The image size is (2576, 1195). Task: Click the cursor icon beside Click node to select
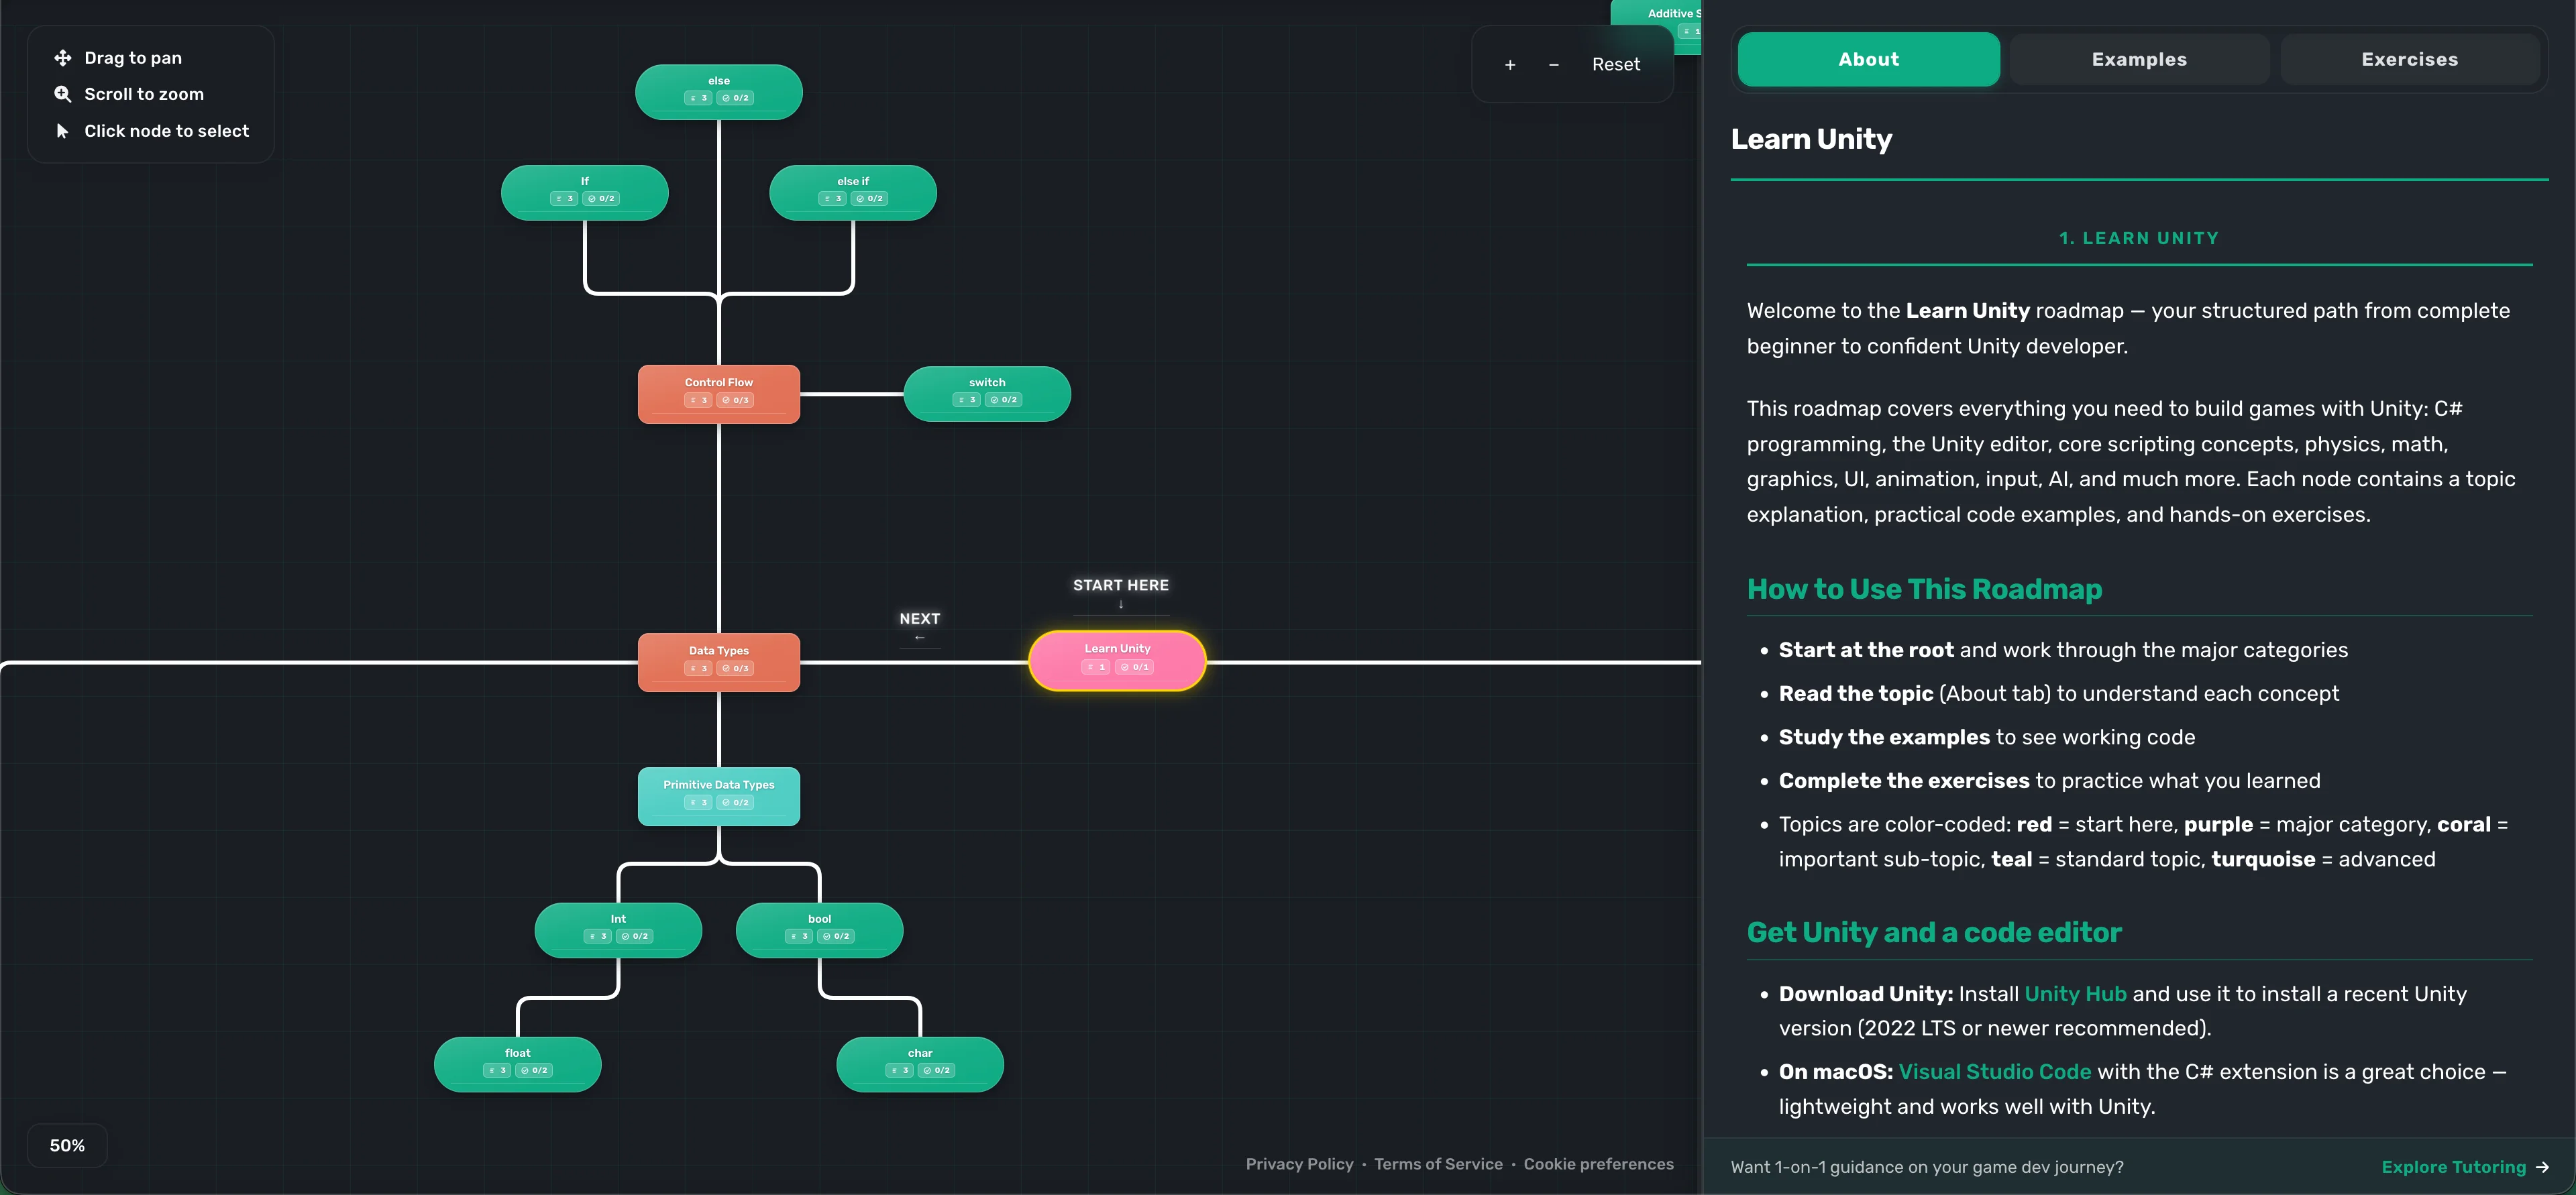62,131
